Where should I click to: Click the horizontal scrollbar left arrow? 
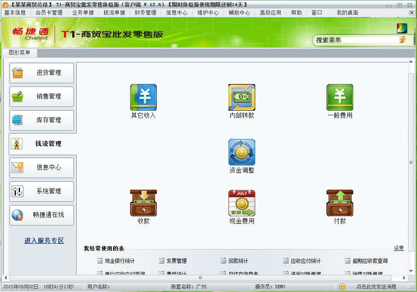tap(5, 278)
